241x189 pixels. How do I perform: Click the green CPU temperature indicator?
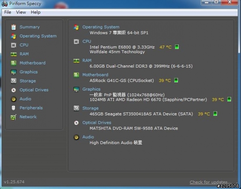[177, 47]
